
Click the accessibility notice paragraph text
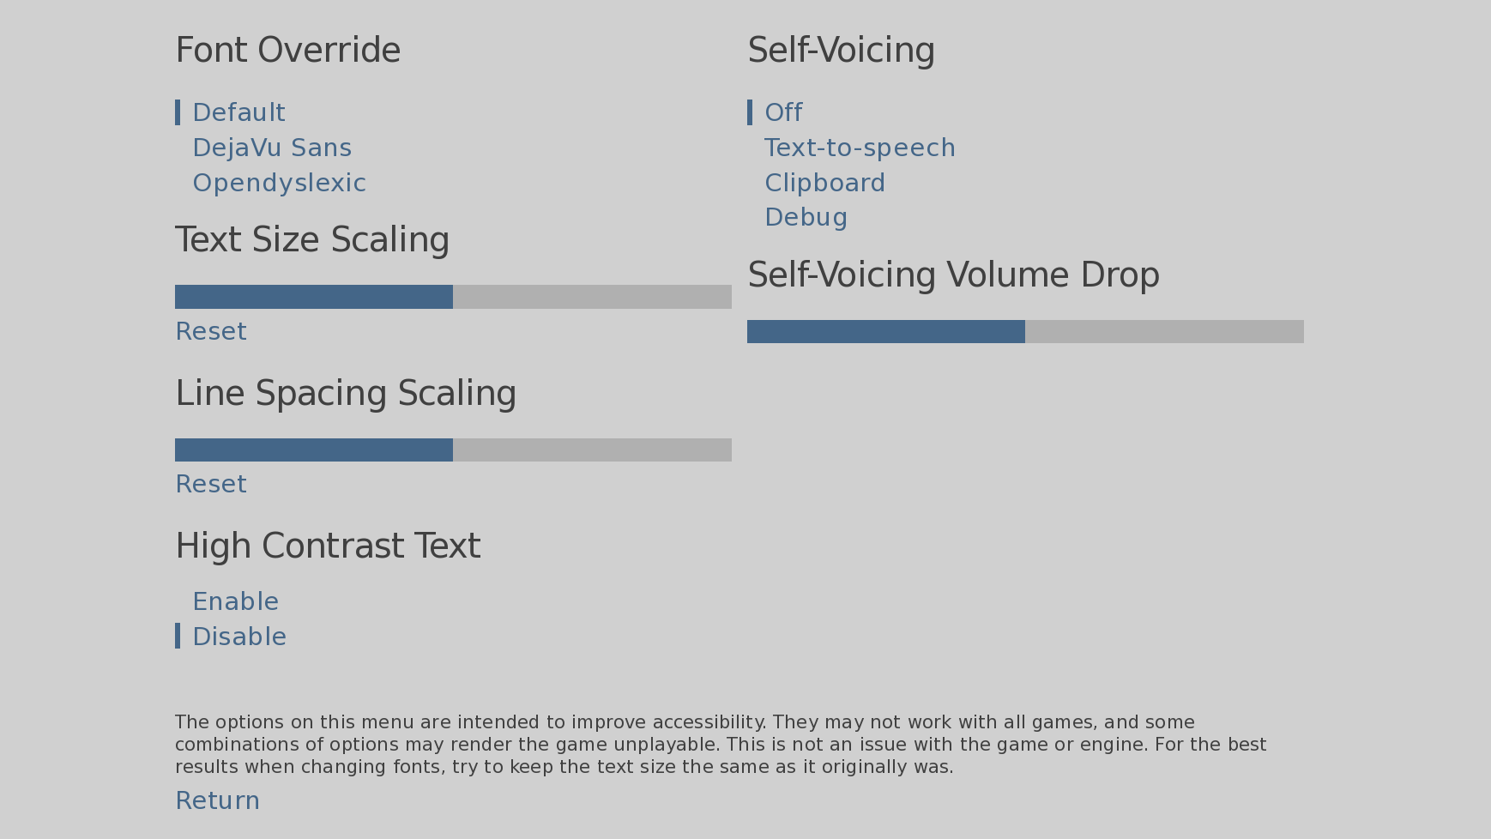click(x=721, y=745)
